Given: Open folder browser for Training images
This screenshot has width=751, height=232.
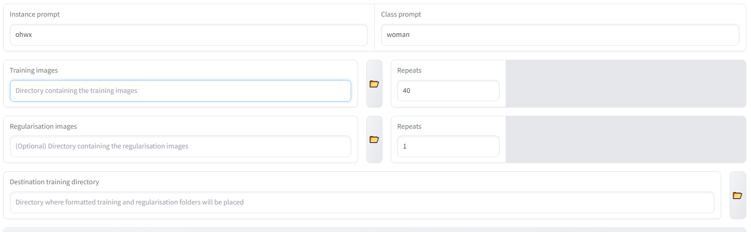Looking at the screenshot, I should (x=374, y=84).
